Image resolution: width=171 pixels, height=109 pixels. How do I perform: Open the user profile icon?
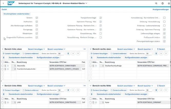168,3
